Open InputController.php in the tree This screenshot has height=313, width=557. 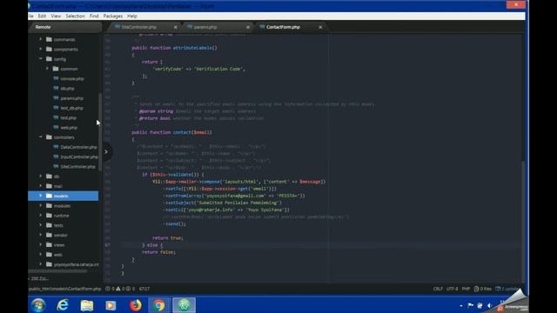(x=79, y=156)
